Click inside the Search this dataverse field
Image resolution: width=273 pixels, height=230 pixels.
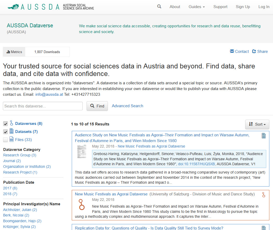[43, 106]
